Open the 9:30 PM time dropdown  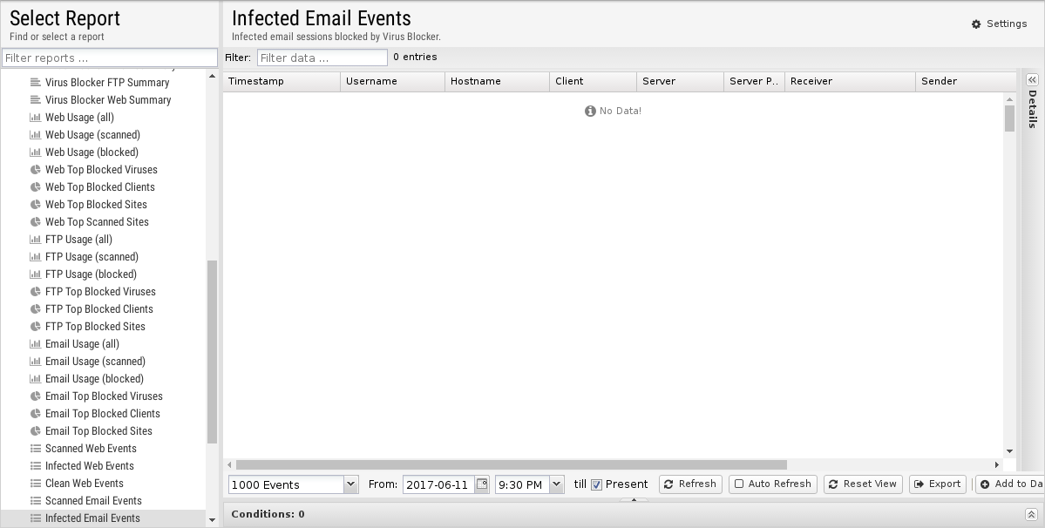point(556,484)
